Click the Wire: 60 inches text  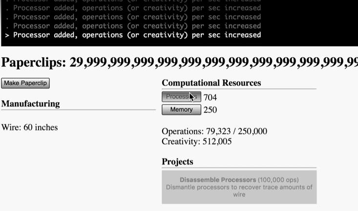29,127
